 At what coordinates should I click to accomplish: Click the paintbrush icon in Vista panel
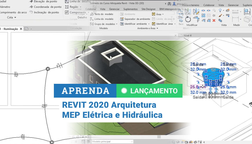(x=220, y=16)
